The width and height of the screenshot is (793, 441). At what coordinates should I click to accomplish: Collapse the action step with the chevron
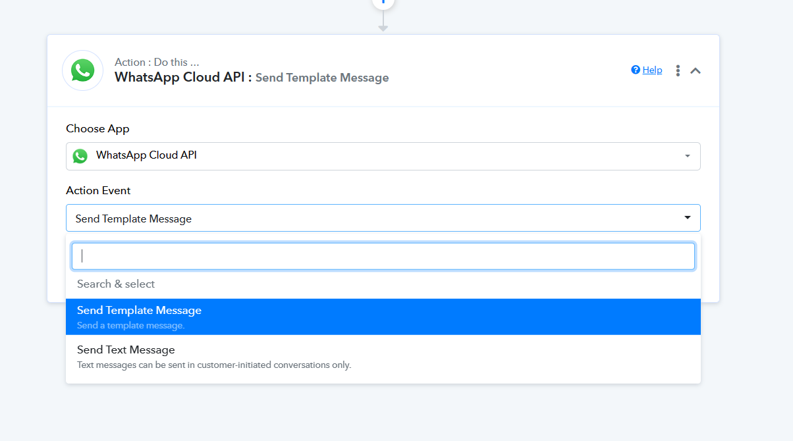pos(696,70)
